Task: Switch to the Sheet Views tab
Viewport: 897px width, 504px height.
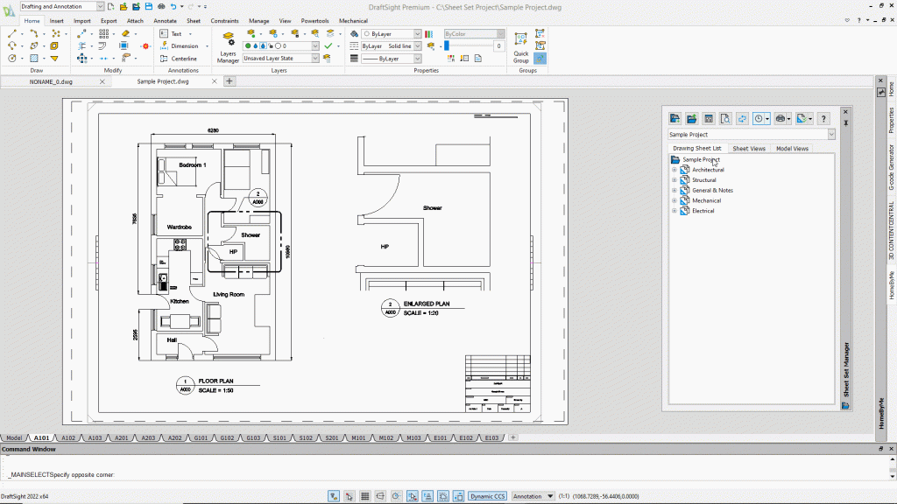Action: tap(748, 149)
